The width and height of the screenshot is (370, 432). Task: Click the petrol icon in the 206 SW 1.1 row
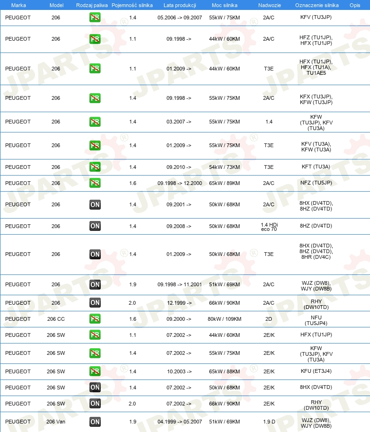click(x=95, y=335)
